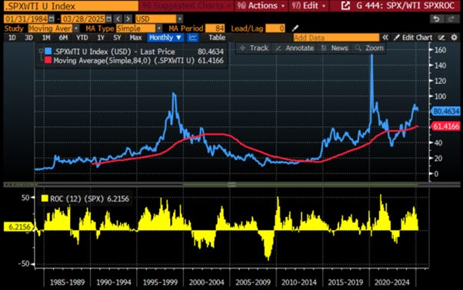Click the undo arrow icon
Screen dimensions: 463x290
(436, 19)
